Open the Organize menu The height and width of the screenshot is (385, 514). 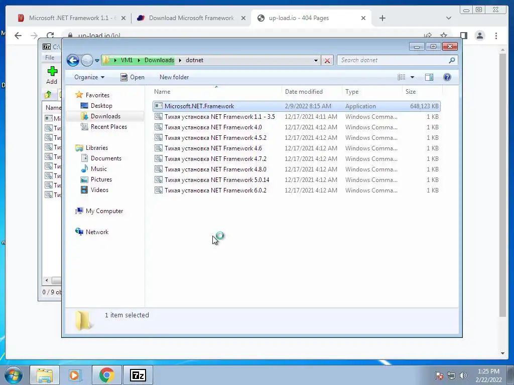point(89,77)
